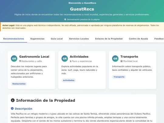Click the Movilidad local subtitle
The image size is (164, 123).
pyautogui.click(x=130, y=61)
